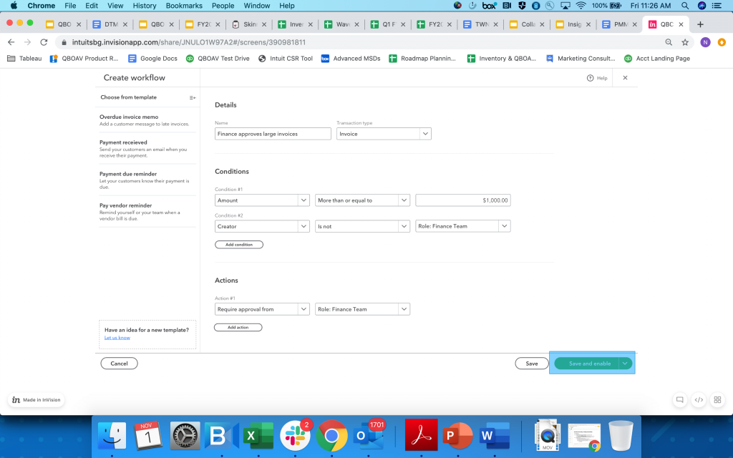Open the Edit menu
733x458 pixels.
92,6
